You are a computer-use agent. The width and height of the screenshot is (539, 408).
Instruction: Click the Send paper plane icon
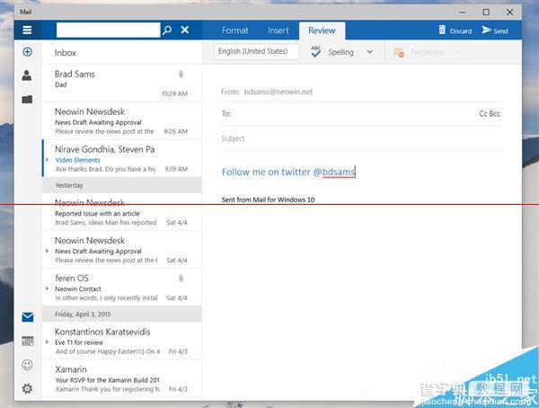pyautogui.click(x=486, y=30)
